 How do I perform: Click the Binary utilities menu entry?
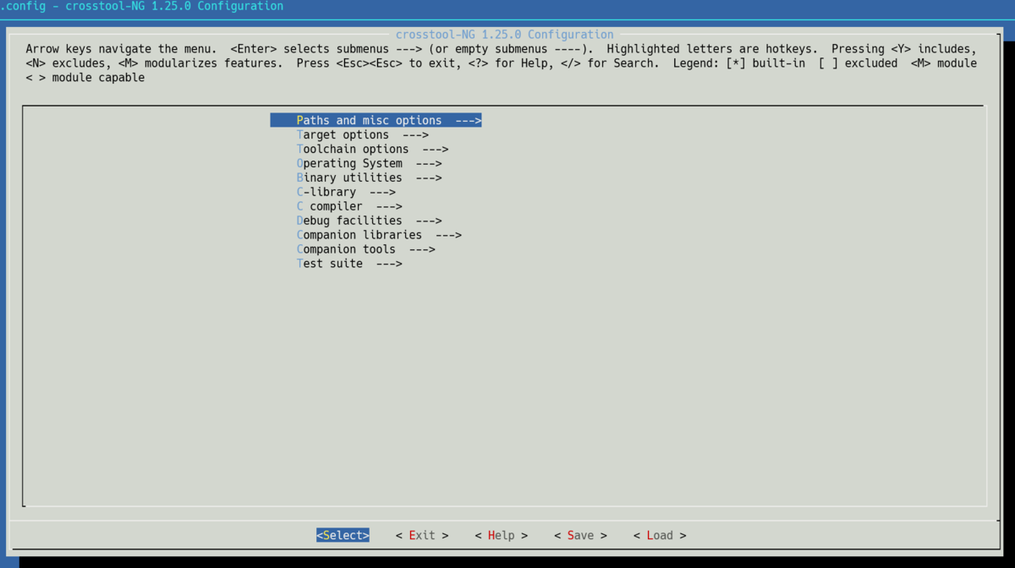349,178
